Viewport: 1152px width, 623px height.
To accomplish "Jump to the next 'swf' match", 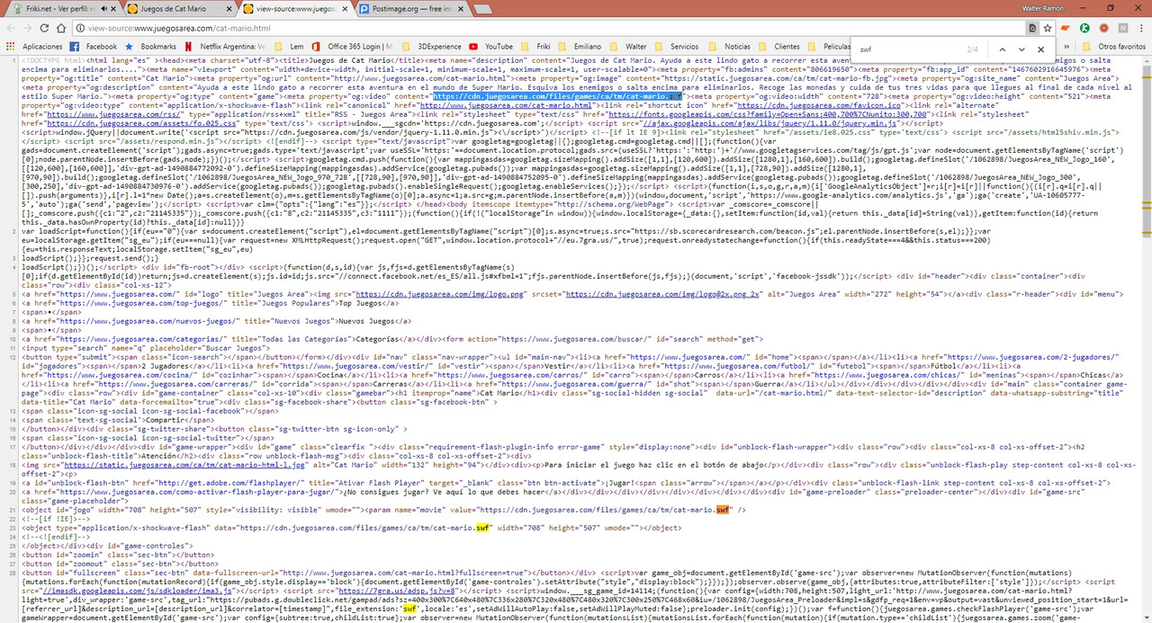I will pyautogui.click(x=1021, y=49).
